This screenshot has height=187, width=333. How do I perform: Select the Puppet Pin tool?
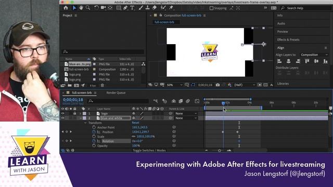(171, 8)
